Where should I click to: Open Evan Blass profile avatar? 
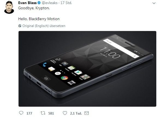coord(9,7)
